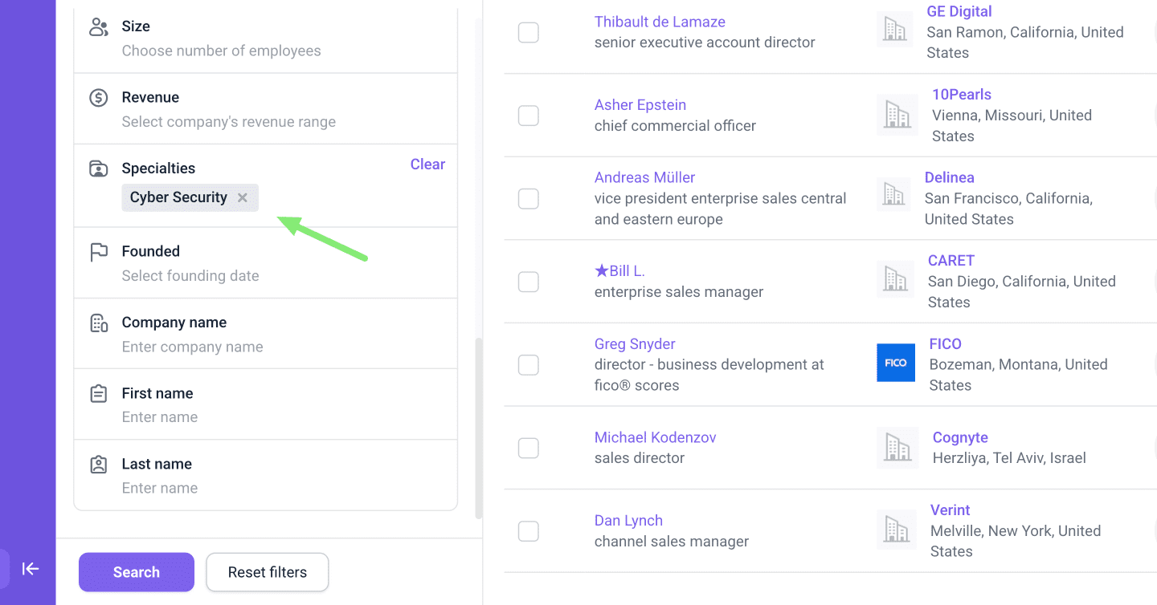
Task: Select the checkbox for Thibault de Lamaze
Action: (529, 33)
